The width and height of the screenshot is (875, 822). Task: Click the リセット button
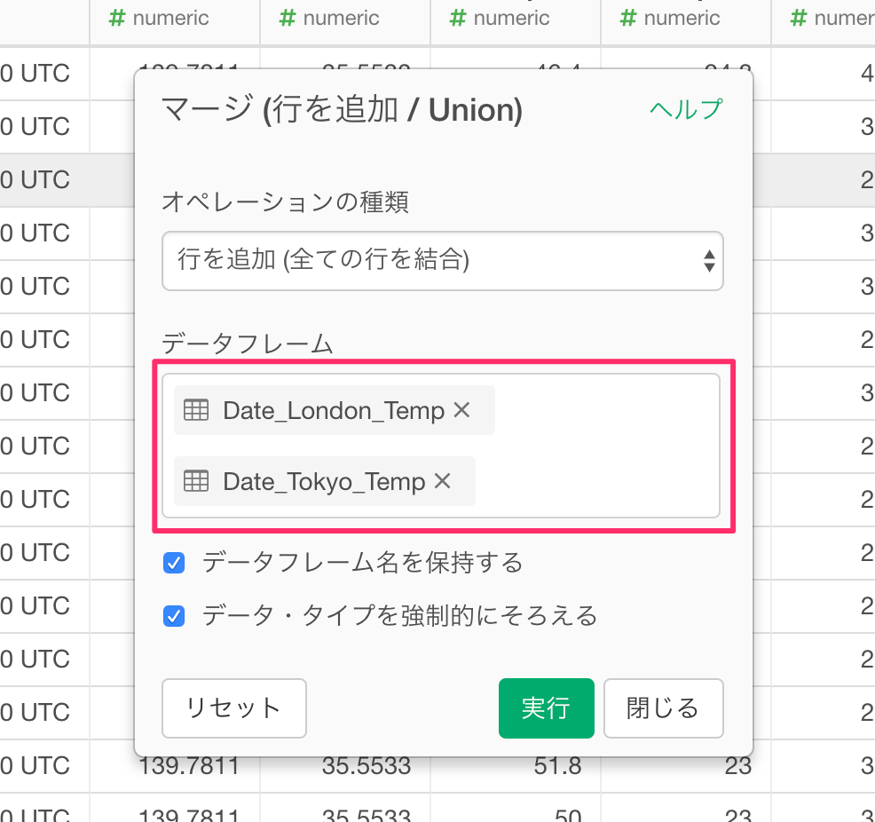click(x=233, y=708)
